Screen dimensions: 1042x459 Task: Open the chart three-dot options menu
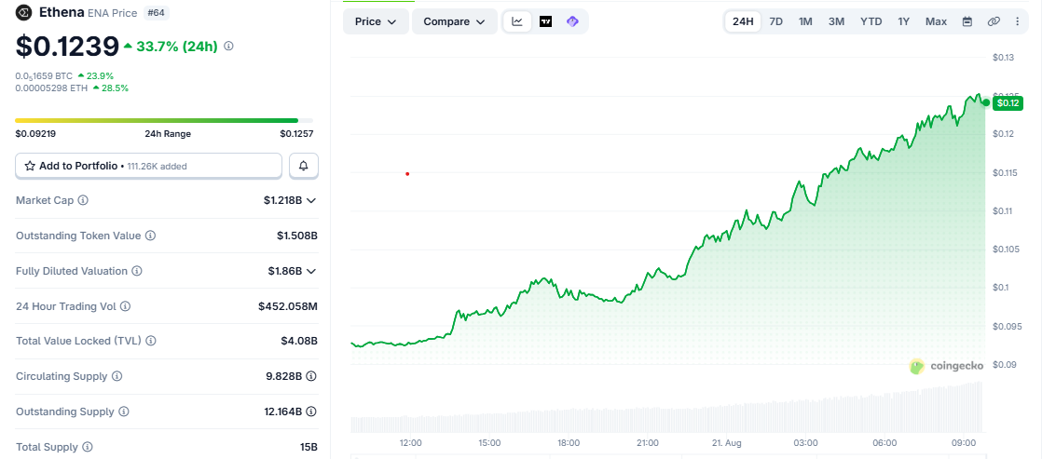tap(1018, 21)
